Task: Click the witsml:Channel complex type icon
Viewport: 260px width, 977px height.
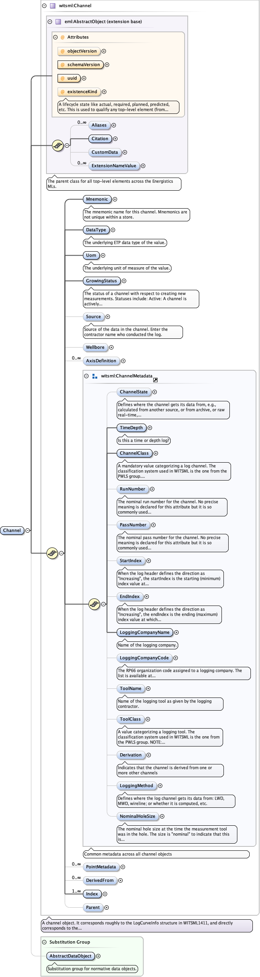Action: click(x=52, y=6)
